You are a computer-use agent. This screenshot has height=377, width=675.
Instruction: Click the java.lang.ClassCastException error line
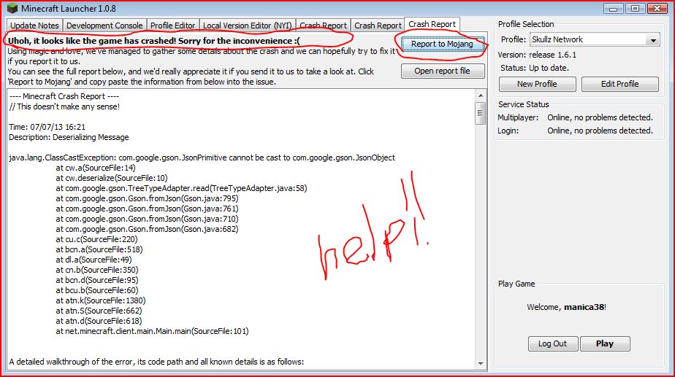pyautogui.click(x=202, y=158)
